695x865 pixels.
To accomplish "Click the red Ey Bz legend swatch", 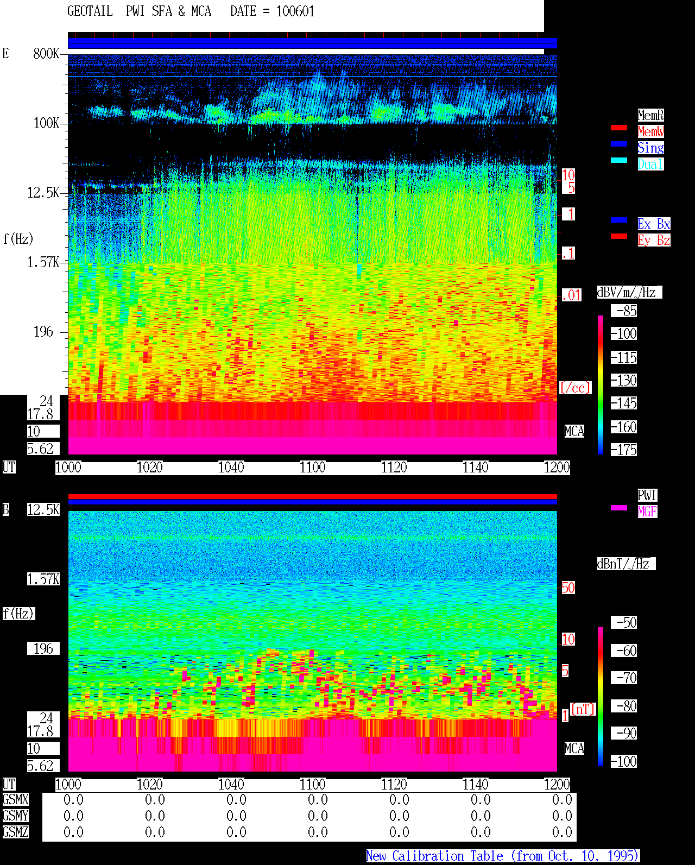I will pyautogui.click(x=619, y=236).
